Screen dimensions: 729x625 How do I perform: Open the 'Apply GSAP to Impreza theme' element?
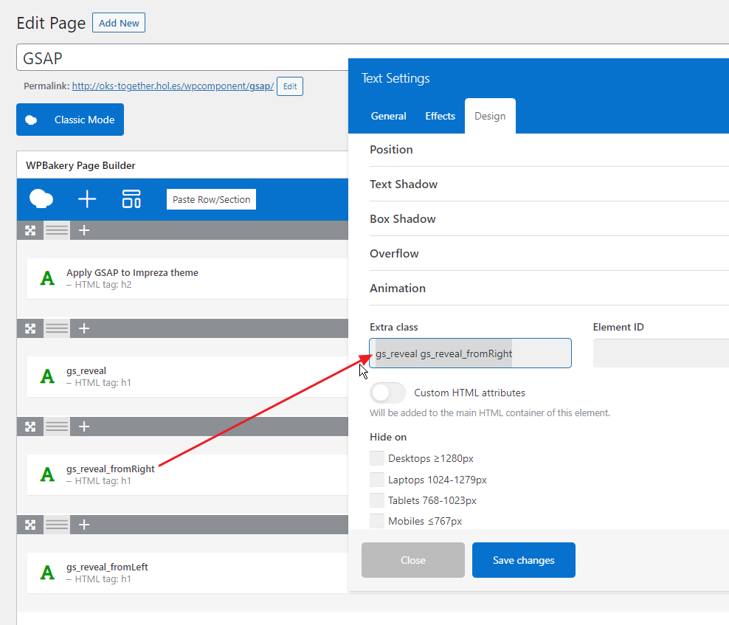[133, 273]
